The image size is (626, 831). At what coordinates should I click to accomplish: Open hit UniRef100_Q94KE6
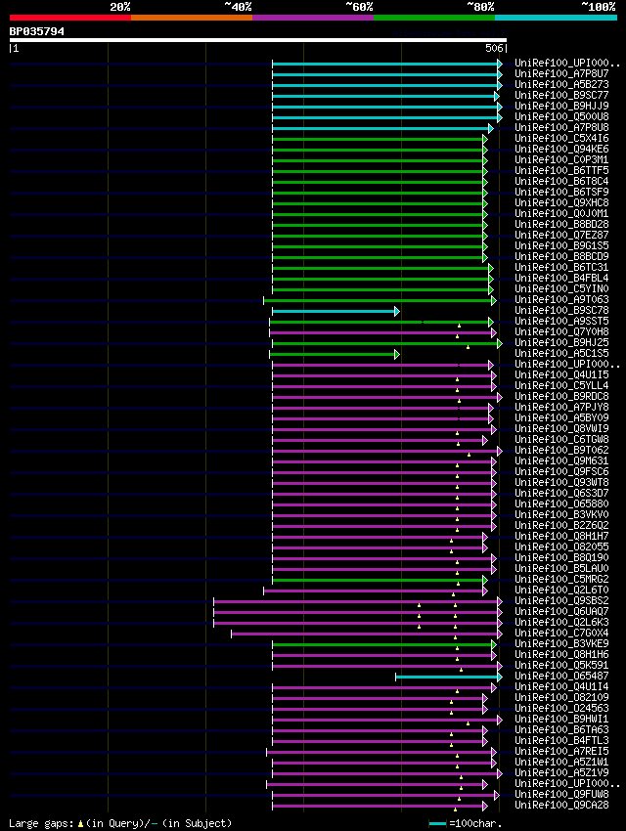click(561, 149)
